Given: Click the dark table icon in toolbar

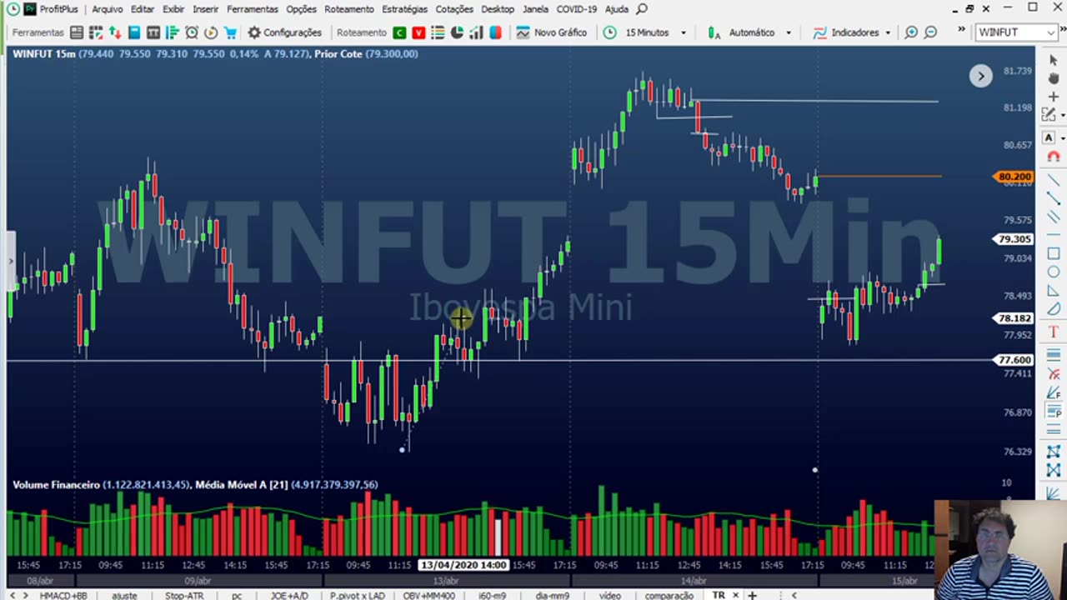Looking at the screenshot, I should pyautogui.click(x=153, y=32).
